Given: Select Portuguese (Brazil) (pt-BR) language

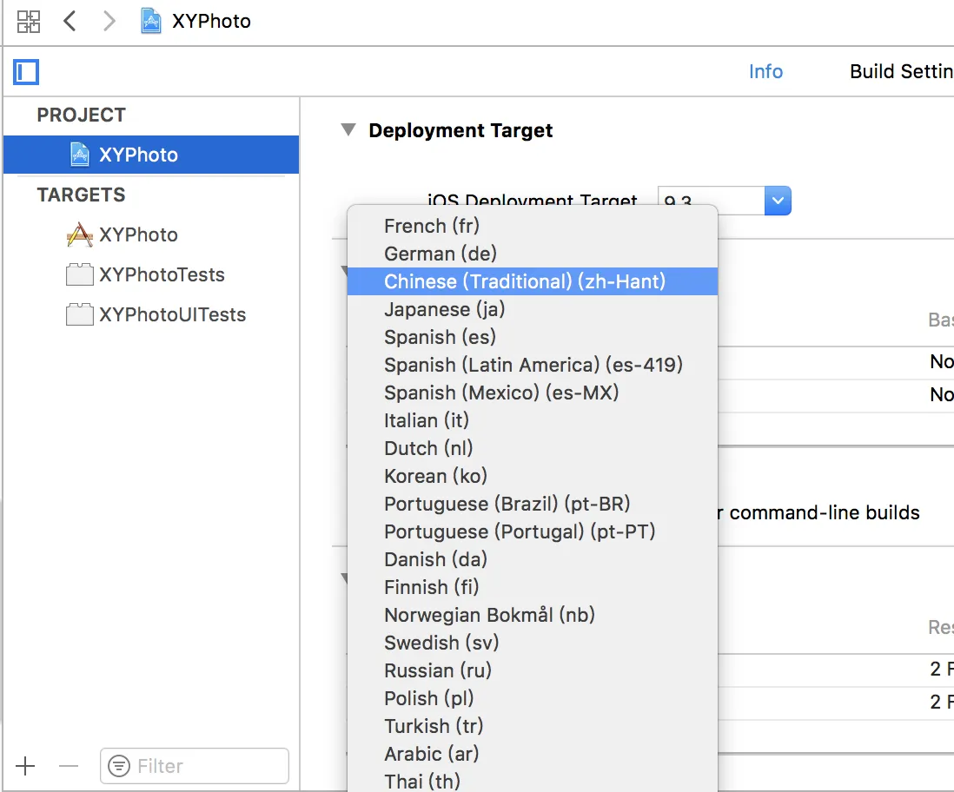Looking at the screenshot, I should (x=507, y=504).
